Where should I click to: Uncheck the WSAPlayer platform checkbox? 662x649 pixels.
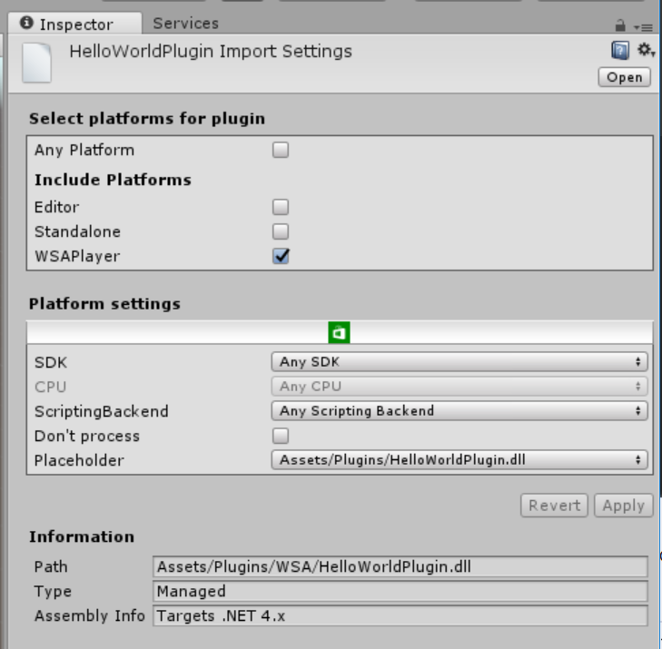[x=281, y=256]
